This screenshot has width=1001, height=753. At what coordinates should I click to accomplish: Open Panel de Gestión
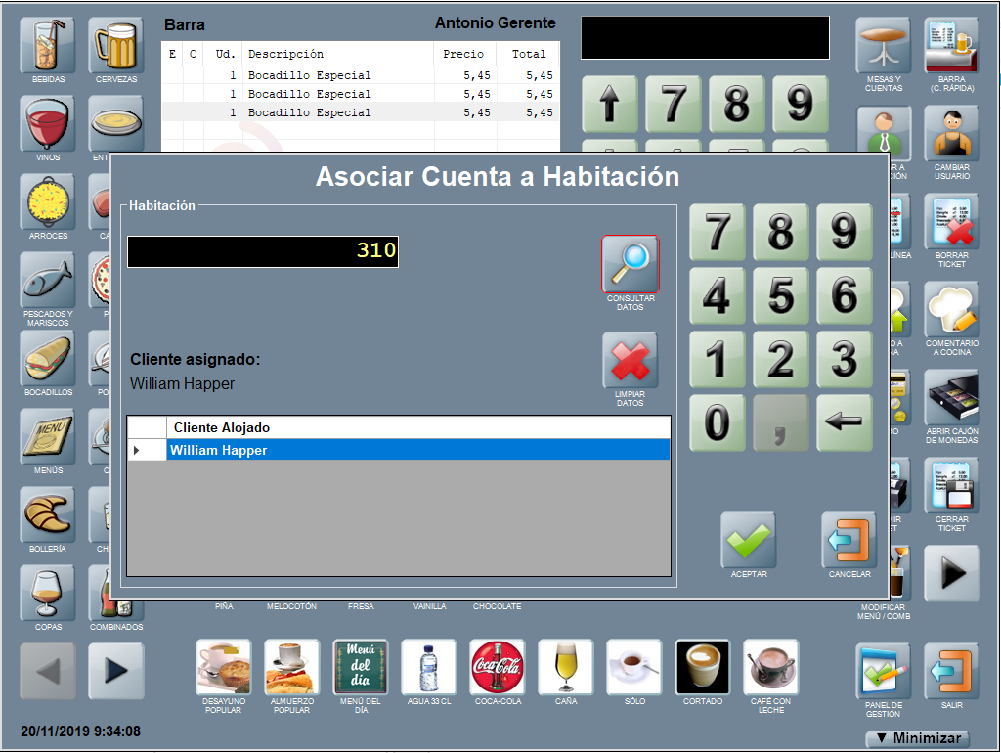[x=883, y=671]
